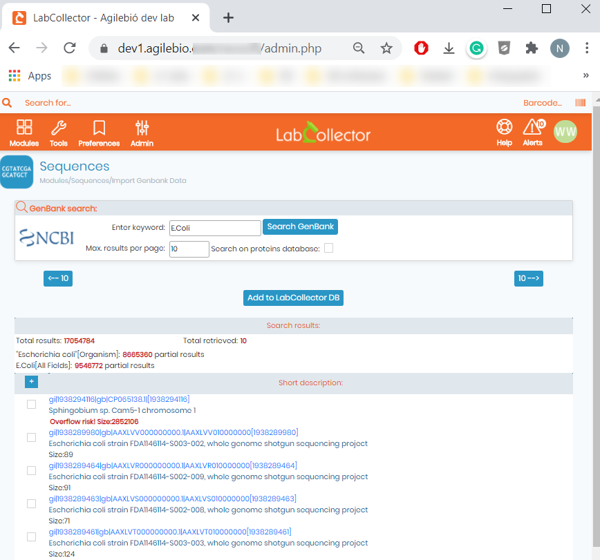Viewport: 600px width, 560px height.
Task: Click the Sequences module icon
Action: tap(17, 172)
